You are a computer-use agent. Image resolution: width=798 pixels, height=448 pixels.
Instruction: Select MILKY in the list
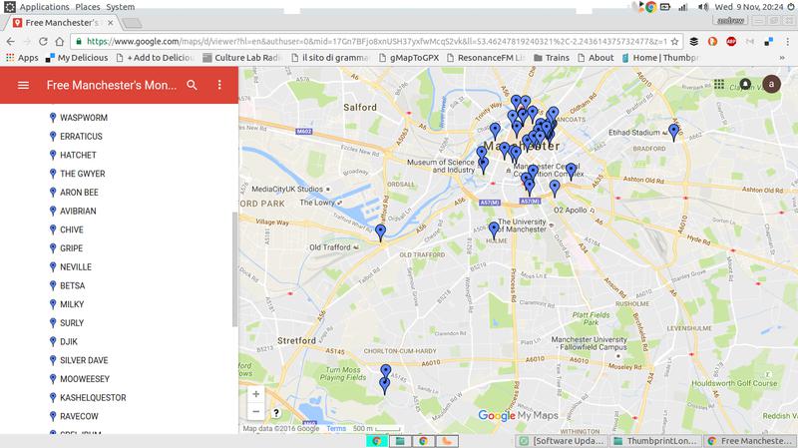pyautogui.click(x=72, y=304)
